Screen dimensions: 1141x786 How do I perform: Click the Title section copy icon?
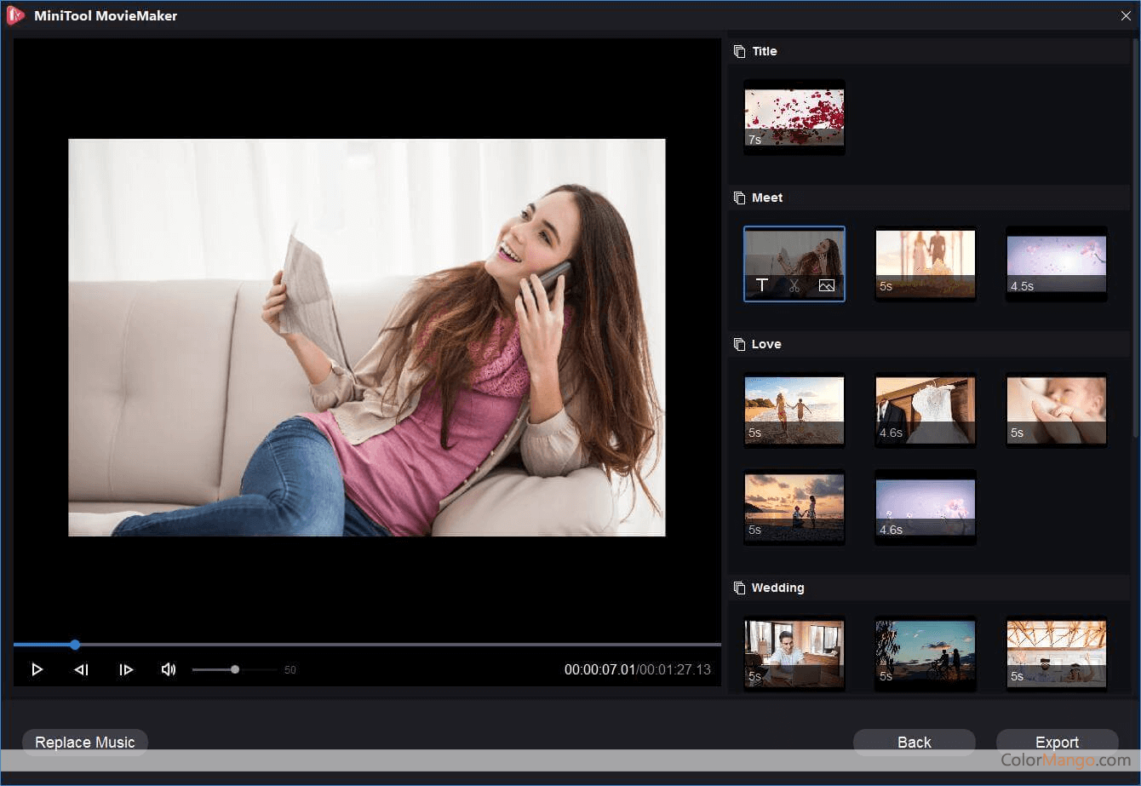tap(739, 51)
